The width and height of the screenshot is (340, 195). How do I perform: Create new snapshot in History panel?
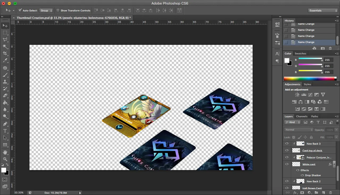coord(322,48)
